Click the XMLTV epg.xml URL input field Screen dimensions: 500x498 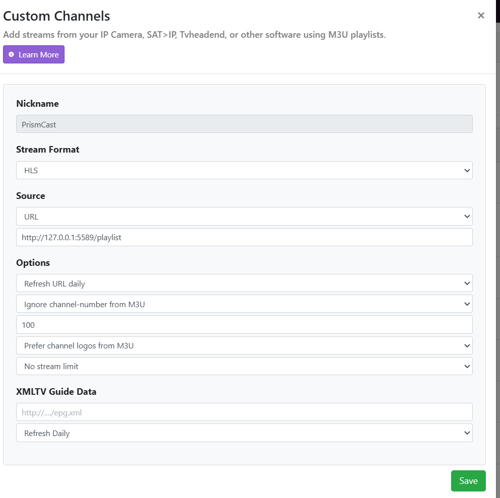pos(244,412)
